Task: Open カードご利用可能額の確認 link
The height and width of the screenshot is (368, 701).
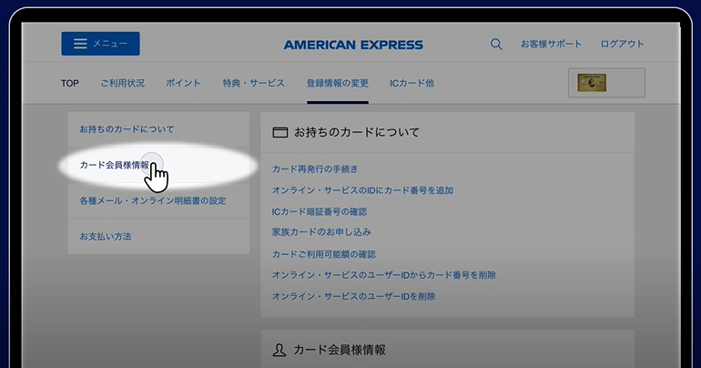Action: tap(323, 254)
